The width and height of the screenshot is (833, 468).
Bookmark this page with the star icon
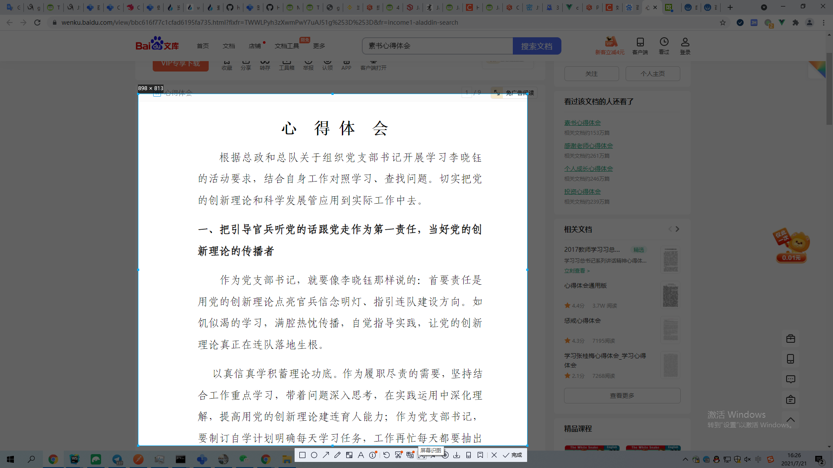pyautogui.click(x=723, y=23)
